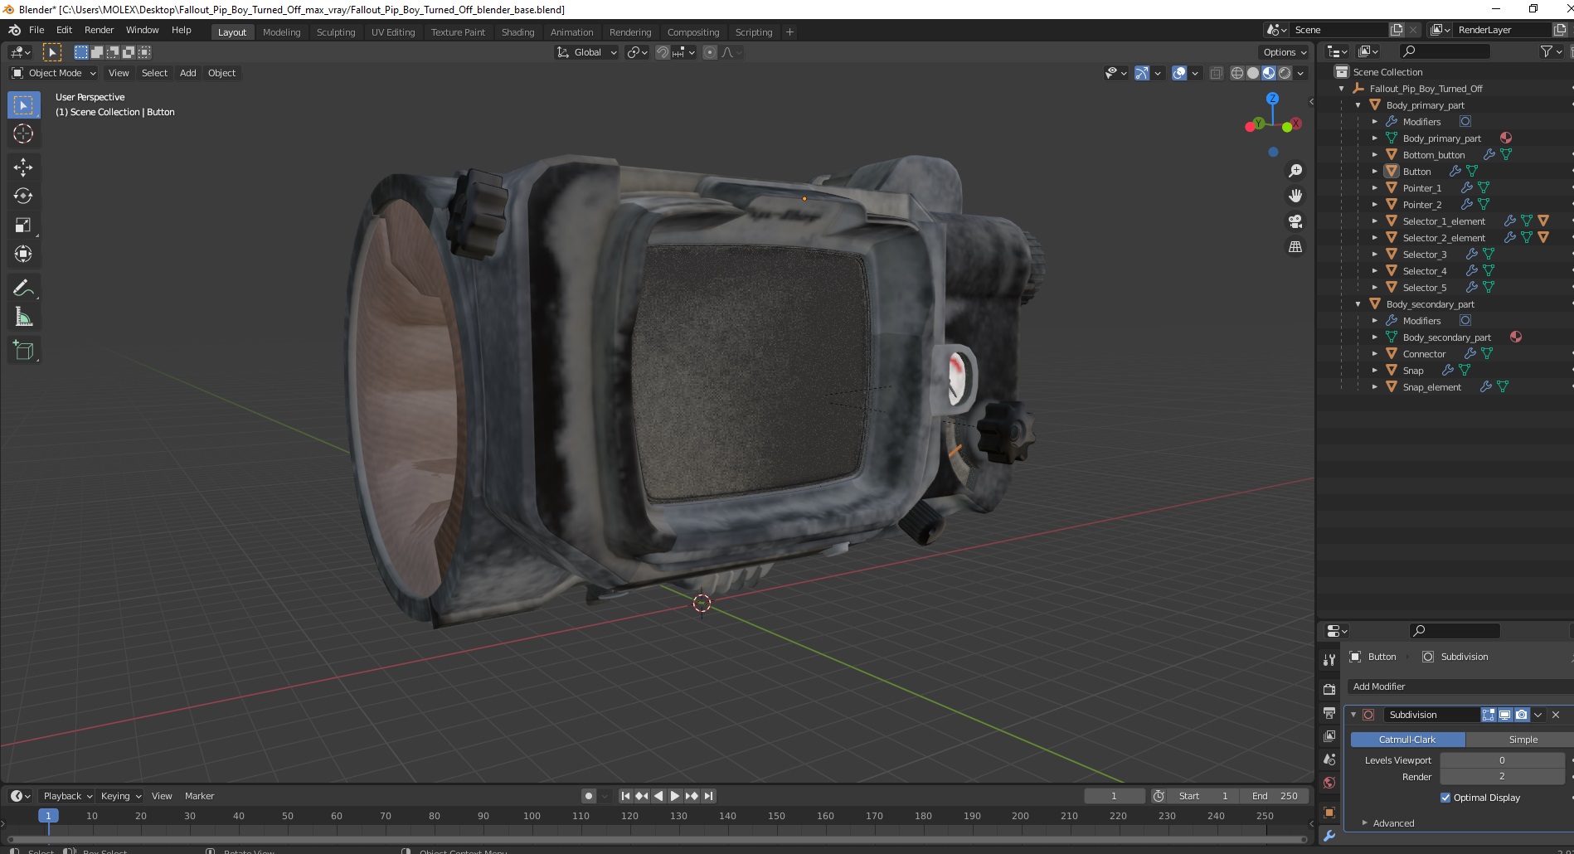Jump to the timeline start frame
1574x854 pixels.
click(625, 796)
